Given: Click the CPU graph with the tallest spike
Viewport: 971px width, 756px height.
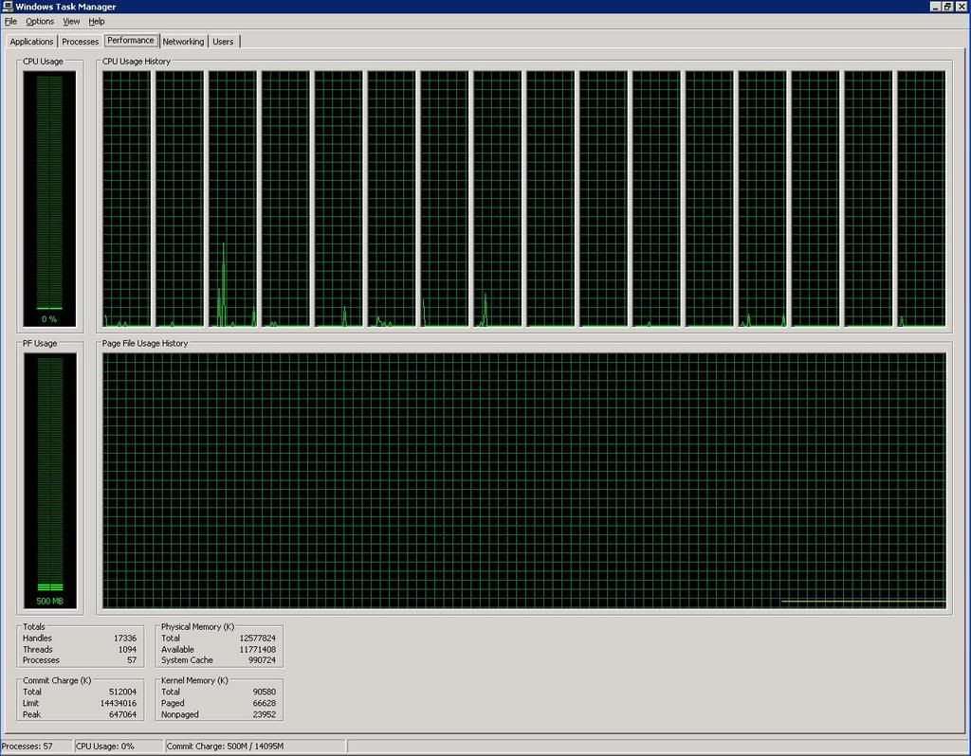Looking at the screenshot, I should (x=232, y=199).
